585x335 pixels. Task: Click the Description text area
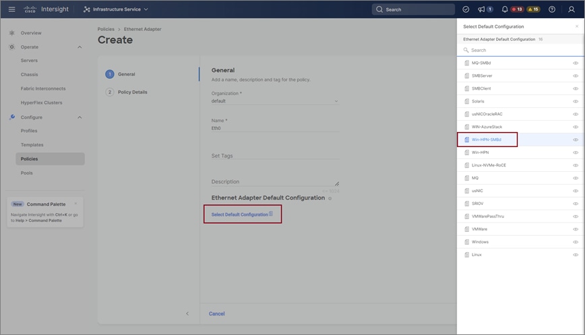(x=275, y=182)
